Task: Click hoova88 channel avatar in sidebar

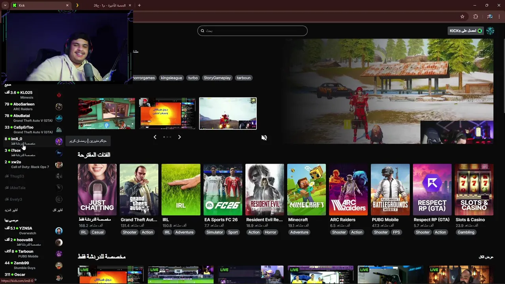Action: click(x=59, y=242)
